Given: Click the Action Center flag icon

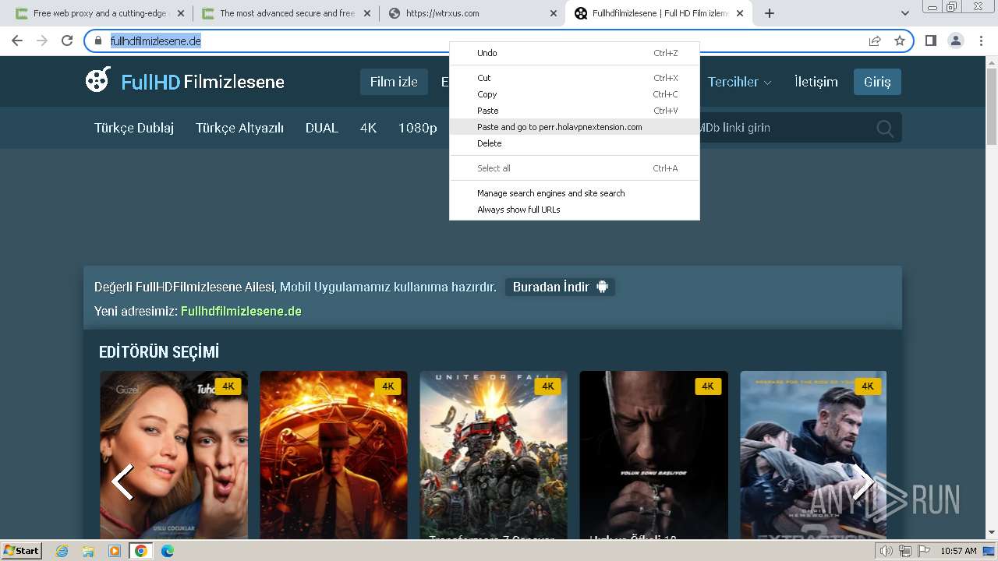Looking at the screenshot, I should click(922, 551).
